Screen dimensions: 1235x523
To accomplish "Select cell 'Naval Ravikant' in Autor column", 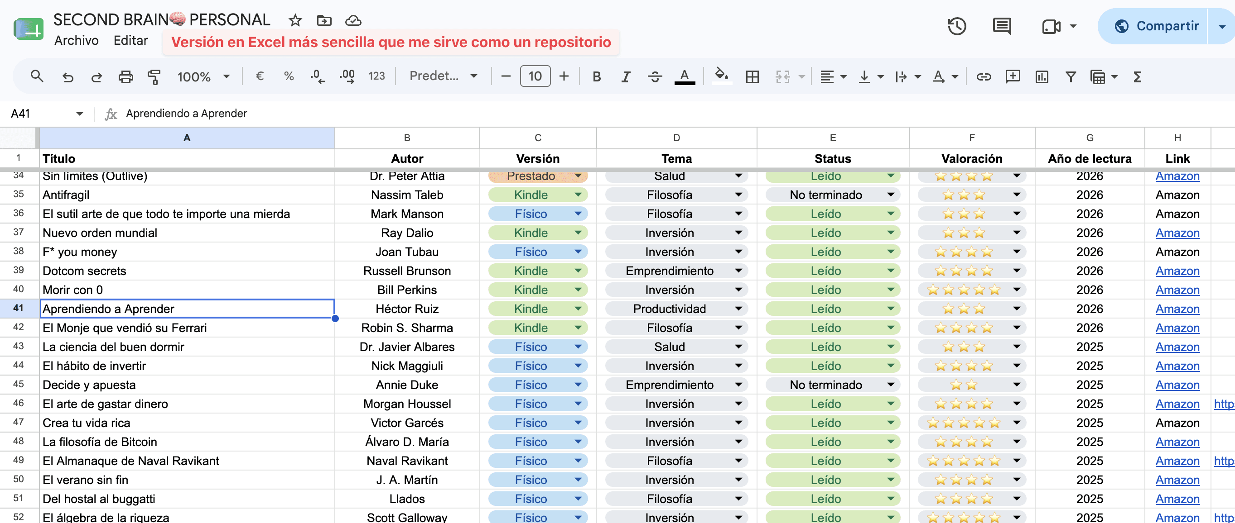I will tap(407, 461).
